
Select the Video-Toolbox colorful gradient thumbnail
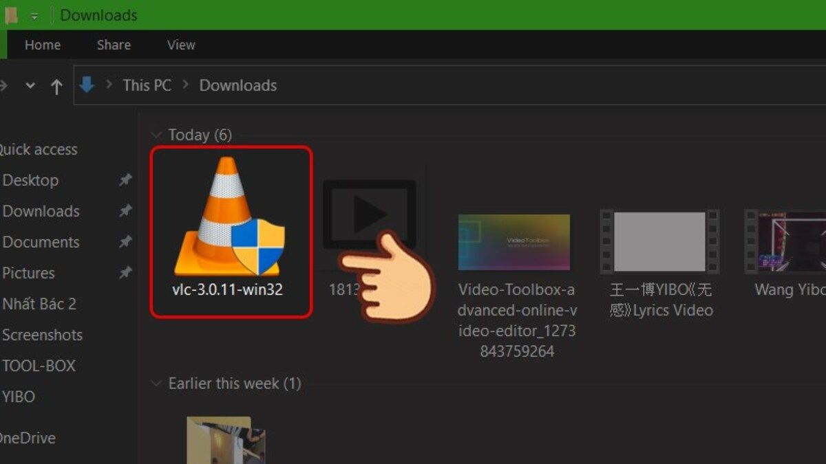[514, 242]
